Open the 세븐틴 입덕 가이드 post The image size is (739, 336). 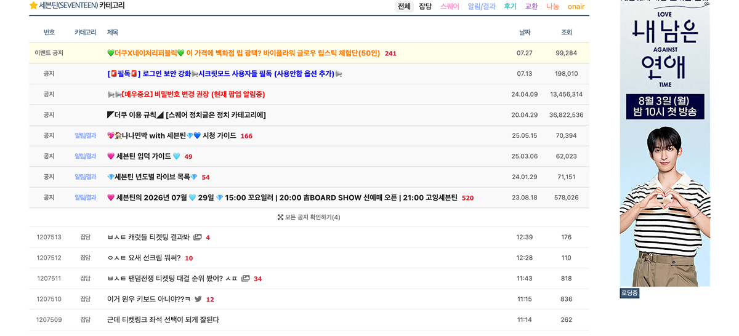point(143,156)
